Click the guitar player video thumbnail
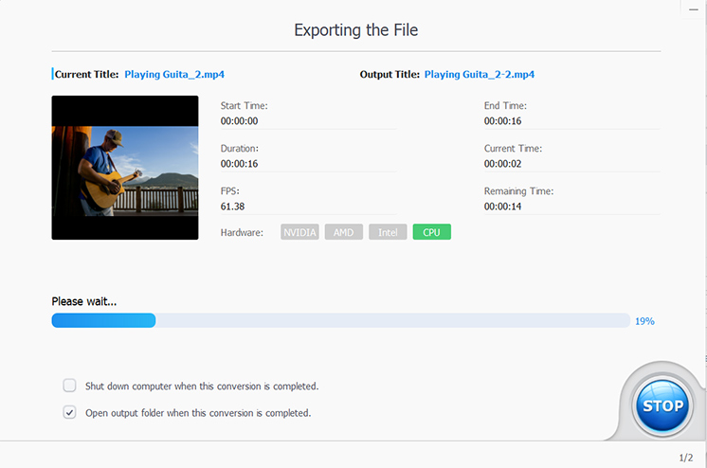 coord(125,168)
